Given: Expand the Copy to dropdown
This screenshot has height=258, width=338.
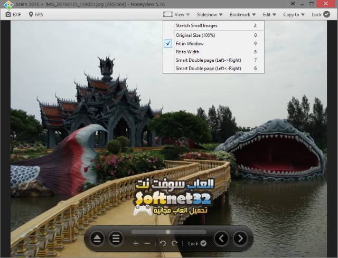Looking at the screenshot, I should 294,14.
